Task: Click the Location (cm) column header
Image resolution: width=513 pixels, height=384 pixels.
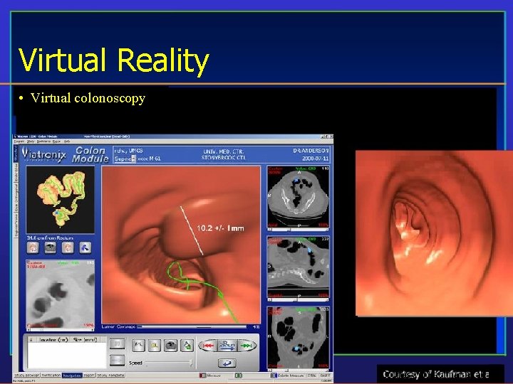Action: click(53, 340)
